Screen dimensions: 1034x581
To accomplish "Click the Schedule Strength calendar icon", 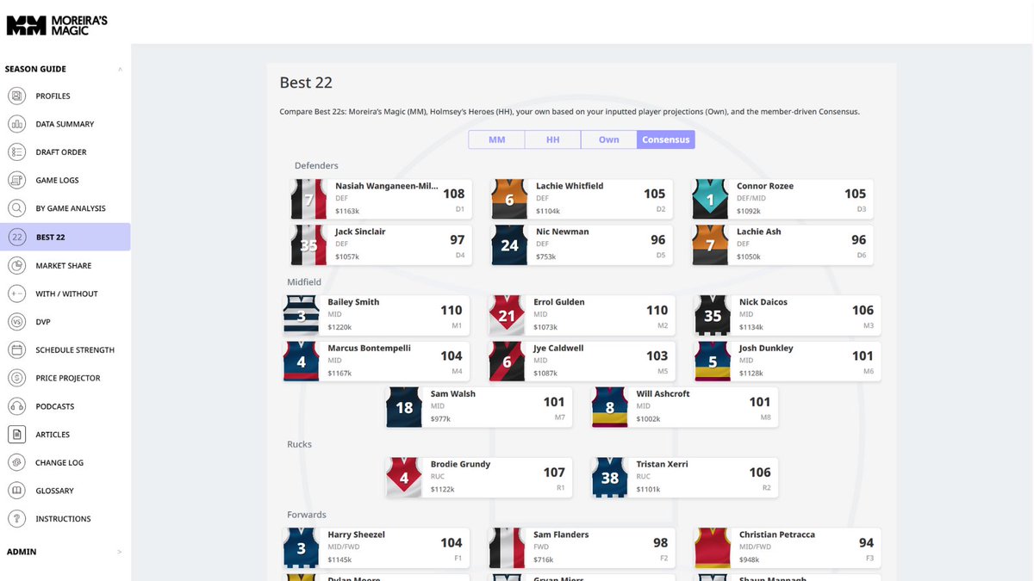I will (16, 349).
